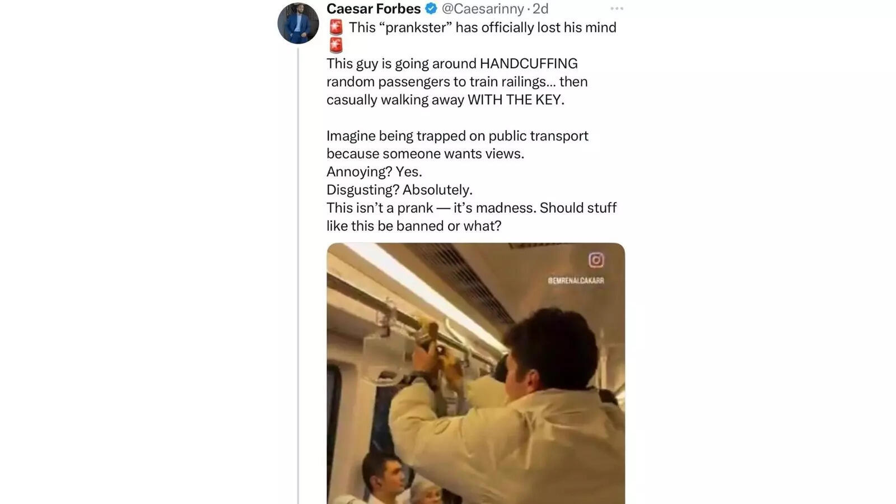Click the @EMRENALCAKARR watermark text

pyautogui.click(x=576, y=281)
